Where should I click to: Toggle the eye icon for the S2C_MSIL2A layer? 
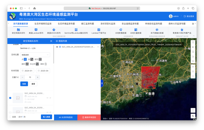click(57, 47)
